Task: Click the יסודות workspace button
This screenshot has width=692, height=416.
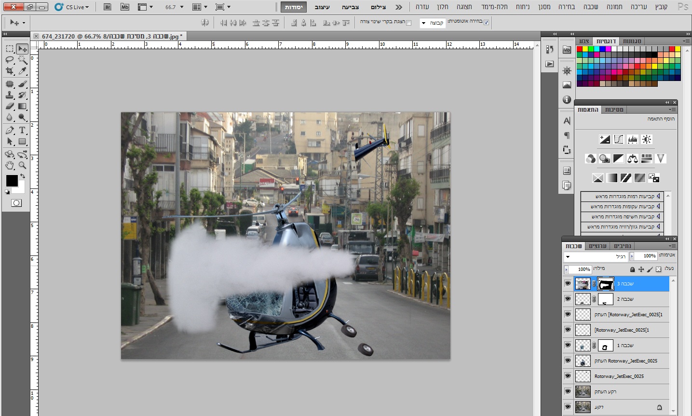Action: pos(294,7)
